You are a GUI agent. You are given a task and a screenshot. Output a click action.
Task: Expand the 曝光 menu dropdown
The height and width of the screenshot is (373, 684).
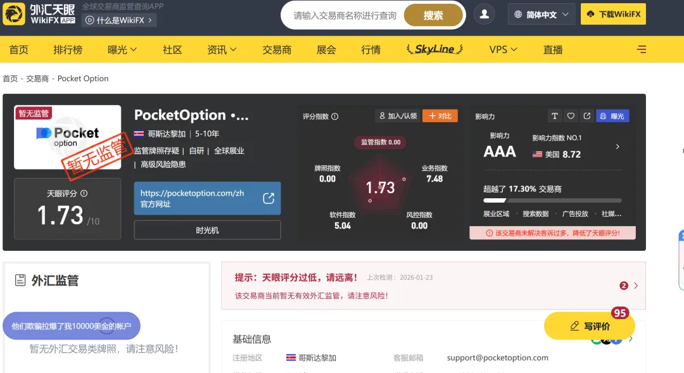[122, 50]
